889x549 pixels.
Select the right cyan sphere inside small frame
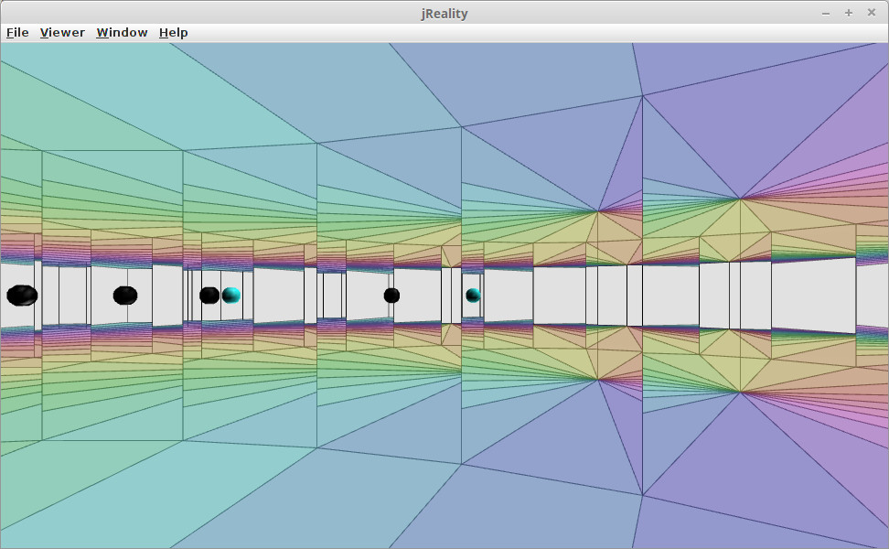click(473, 295)
